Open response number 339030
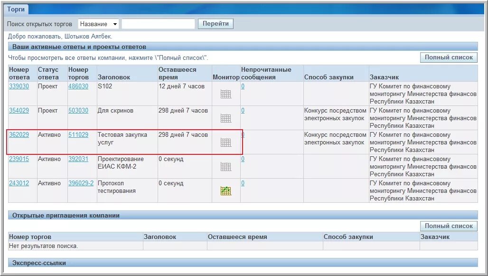The height and width of the screenshot is (276, 488). (19, 86)
